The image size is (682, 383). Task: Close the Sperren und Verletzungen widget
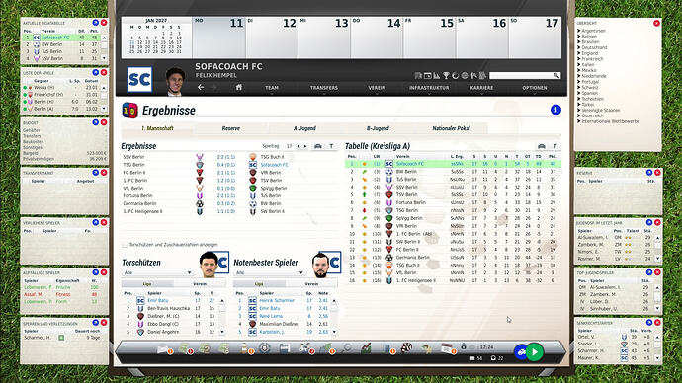[104, 322]
